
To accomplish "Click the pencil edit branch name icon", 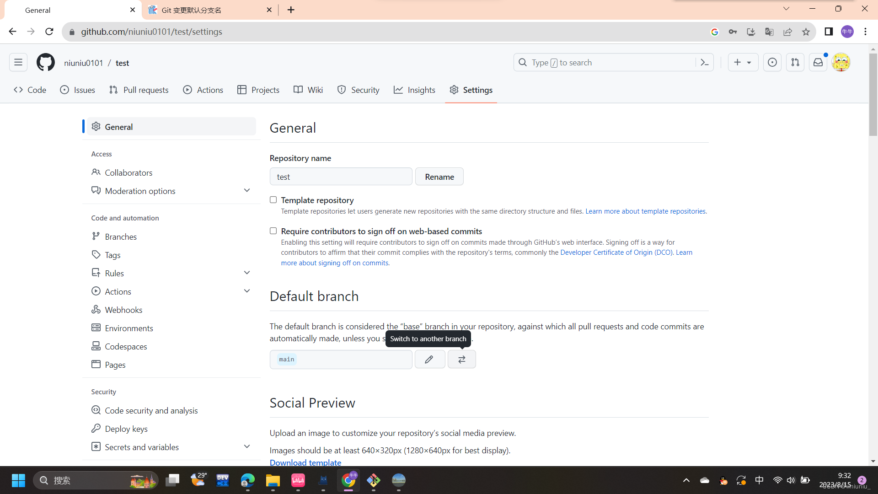I will tap(429, 359).
